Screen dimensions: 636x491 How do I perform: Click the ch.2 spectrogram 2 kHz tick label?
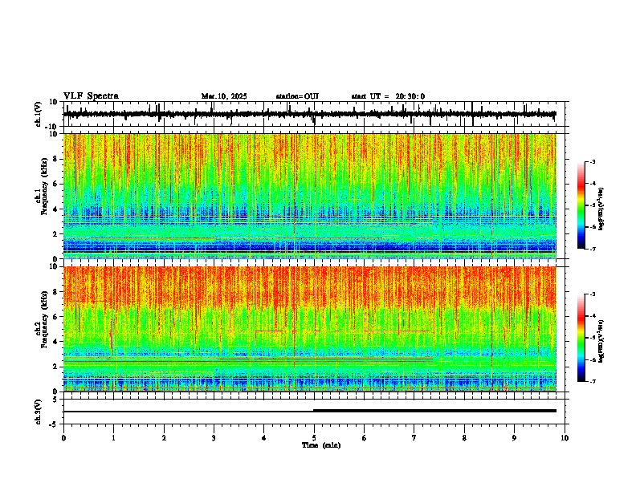coord(55,367)
